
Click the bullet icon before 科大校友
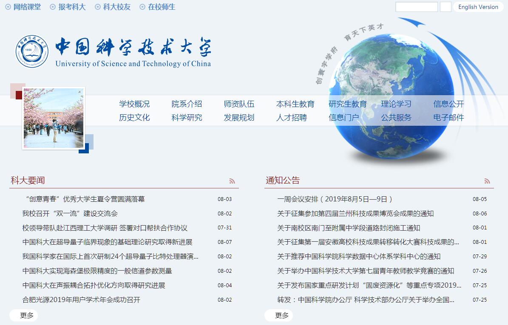coord(98,7)
